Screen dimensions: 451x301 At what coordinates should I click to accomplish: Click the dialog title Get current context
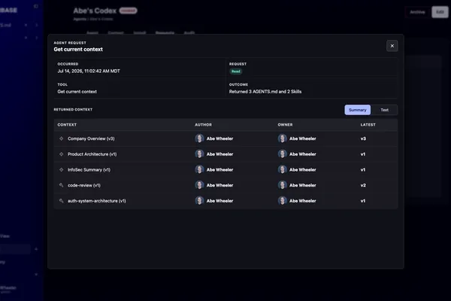point(78,49)
